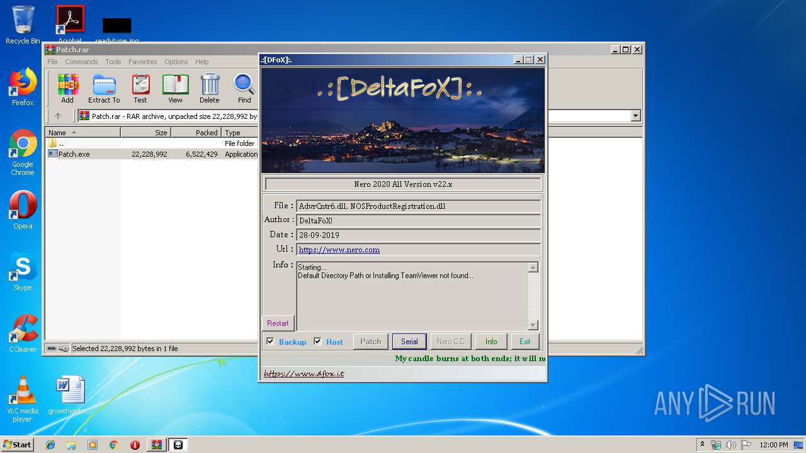
Task: Click the Start button
Action: point(18,445)
